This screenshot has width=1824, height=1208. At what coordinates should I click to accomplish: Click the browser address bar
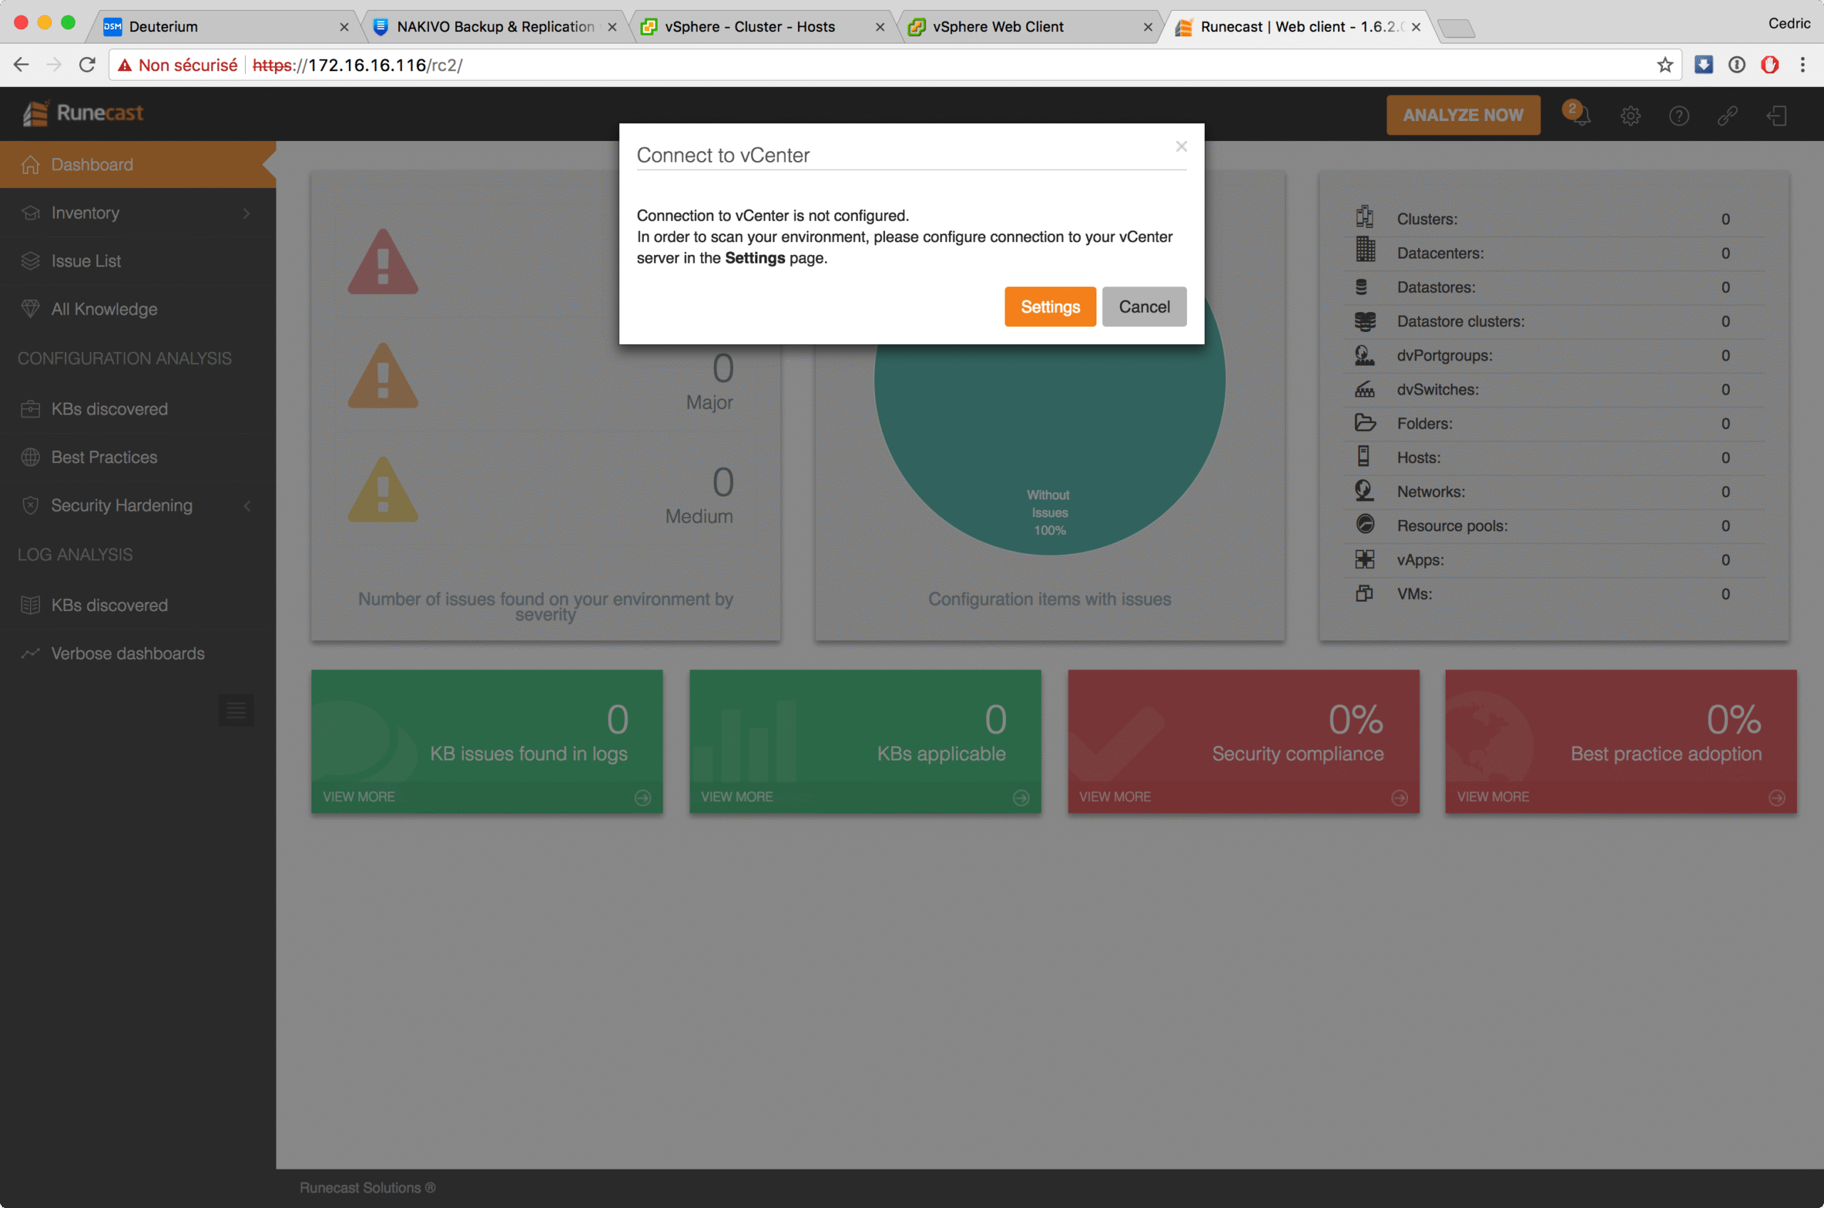925,66
